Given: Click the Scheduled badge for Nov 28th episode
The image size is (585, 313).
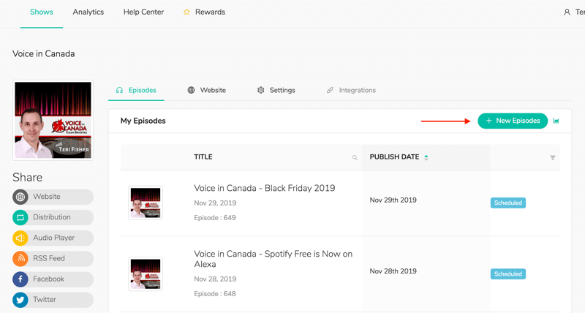Looking at the screenshot, I should pos(507,274).
